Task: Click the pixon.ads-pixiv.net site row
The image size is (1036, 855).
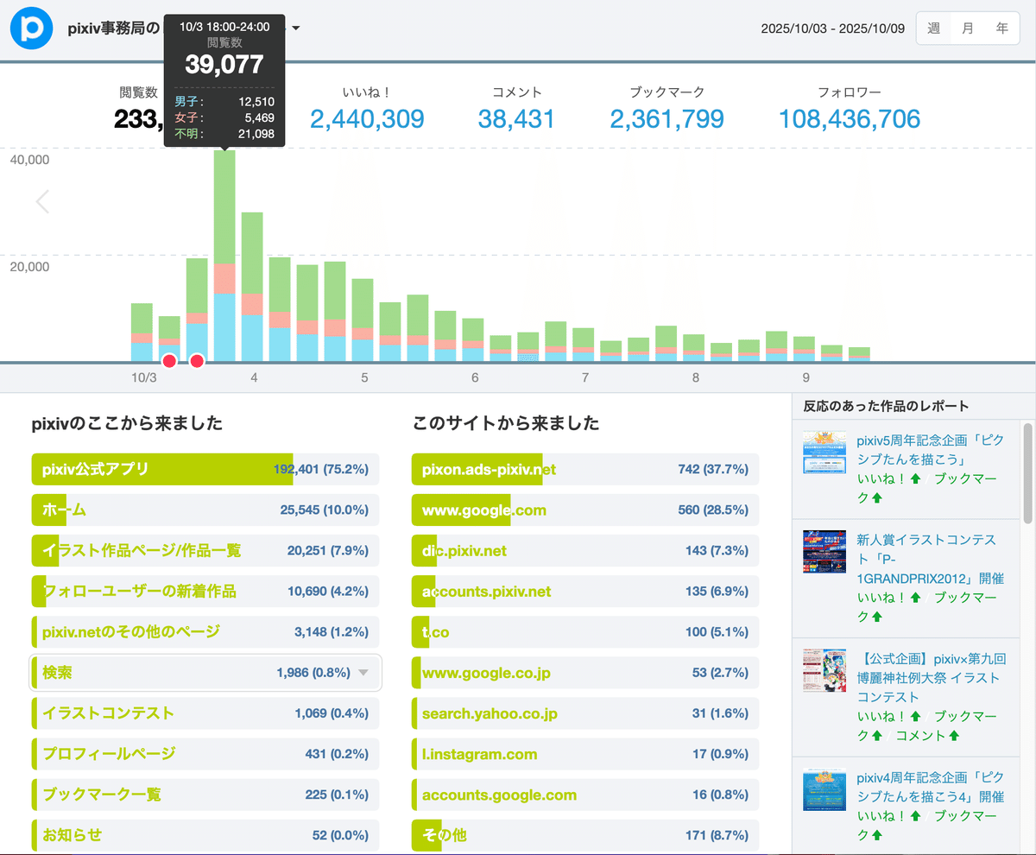Action: coord(585,469)
